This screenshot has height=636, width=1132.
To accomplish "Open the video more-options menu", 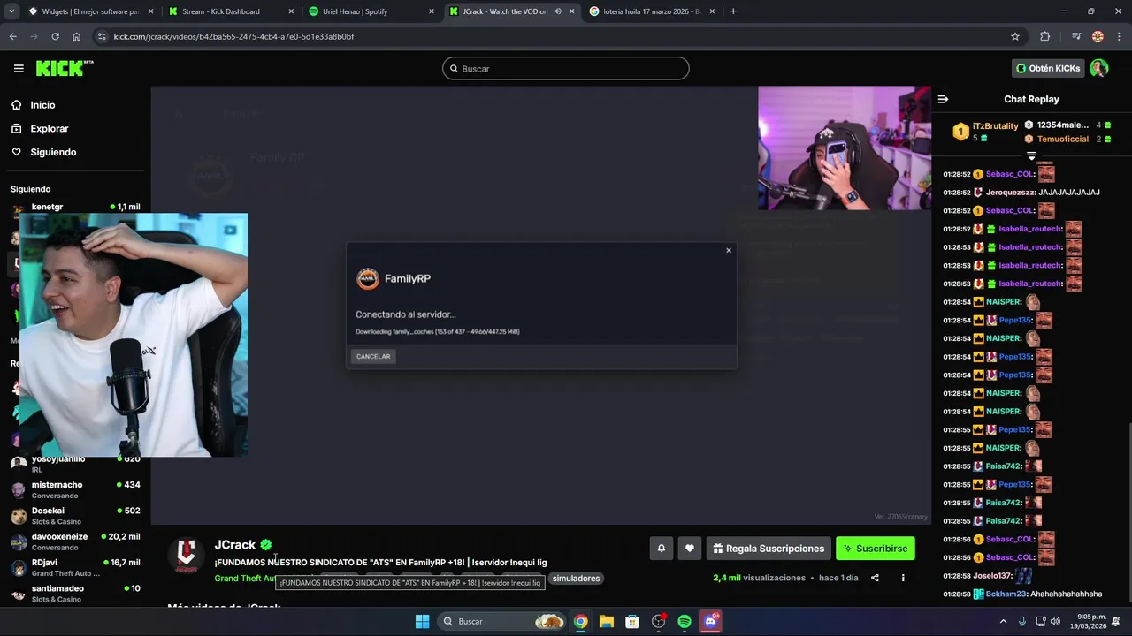I will 903,578.
